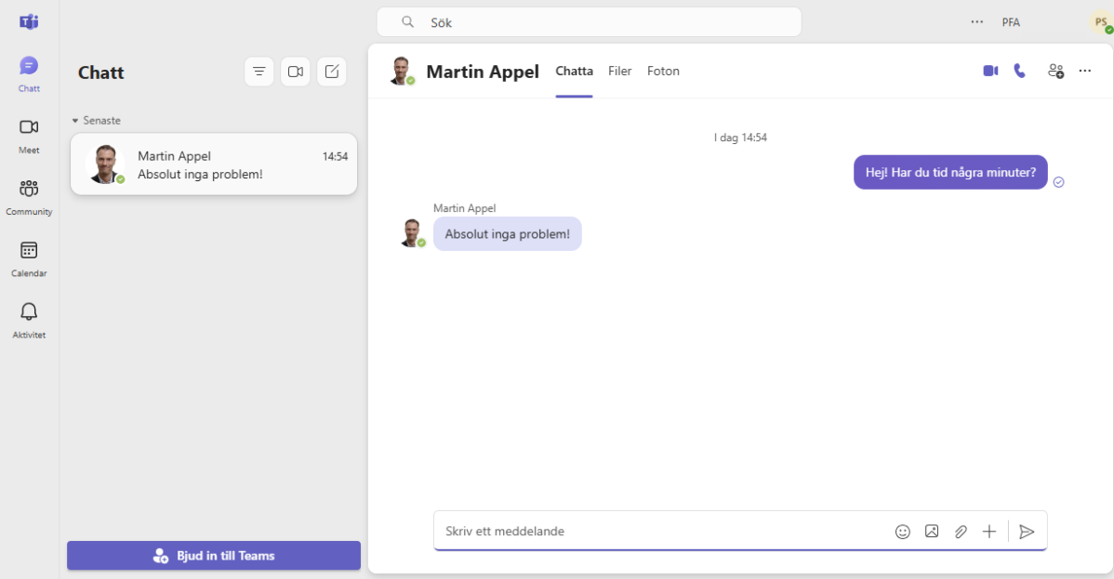Switch to the Filer tab
1114x579 pixels.
point(619,70)
